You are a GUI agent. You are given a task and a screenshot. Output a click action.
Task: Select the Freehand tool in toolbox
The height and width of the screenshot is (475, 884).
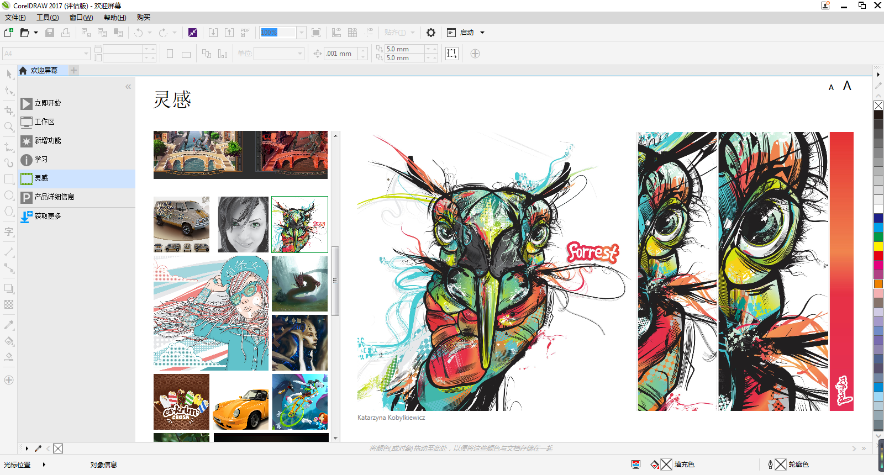coord(9,147)
